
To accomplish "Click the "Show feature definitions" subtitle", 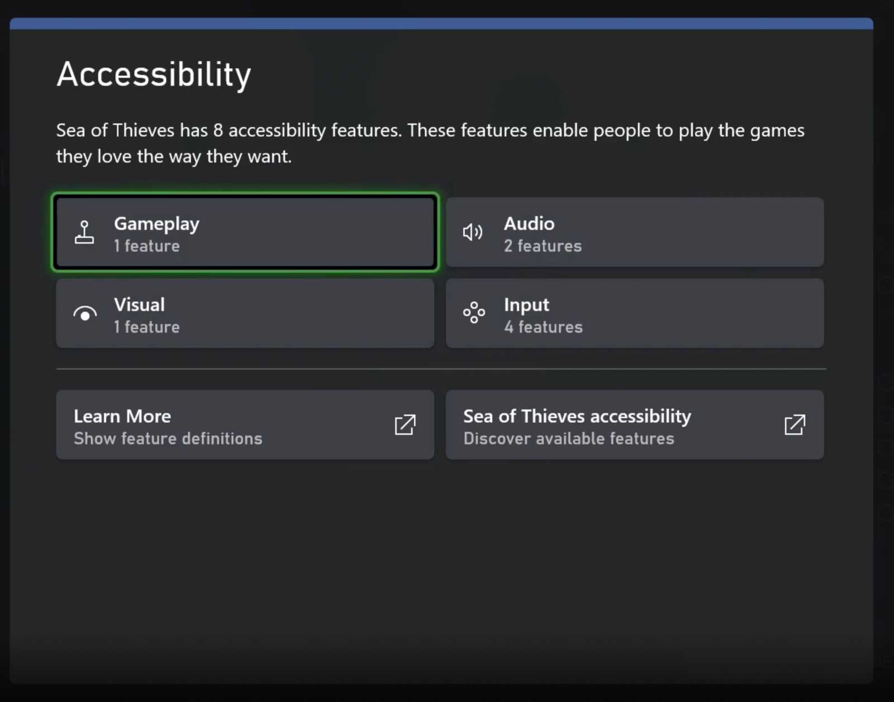I will tap(168, 438).
